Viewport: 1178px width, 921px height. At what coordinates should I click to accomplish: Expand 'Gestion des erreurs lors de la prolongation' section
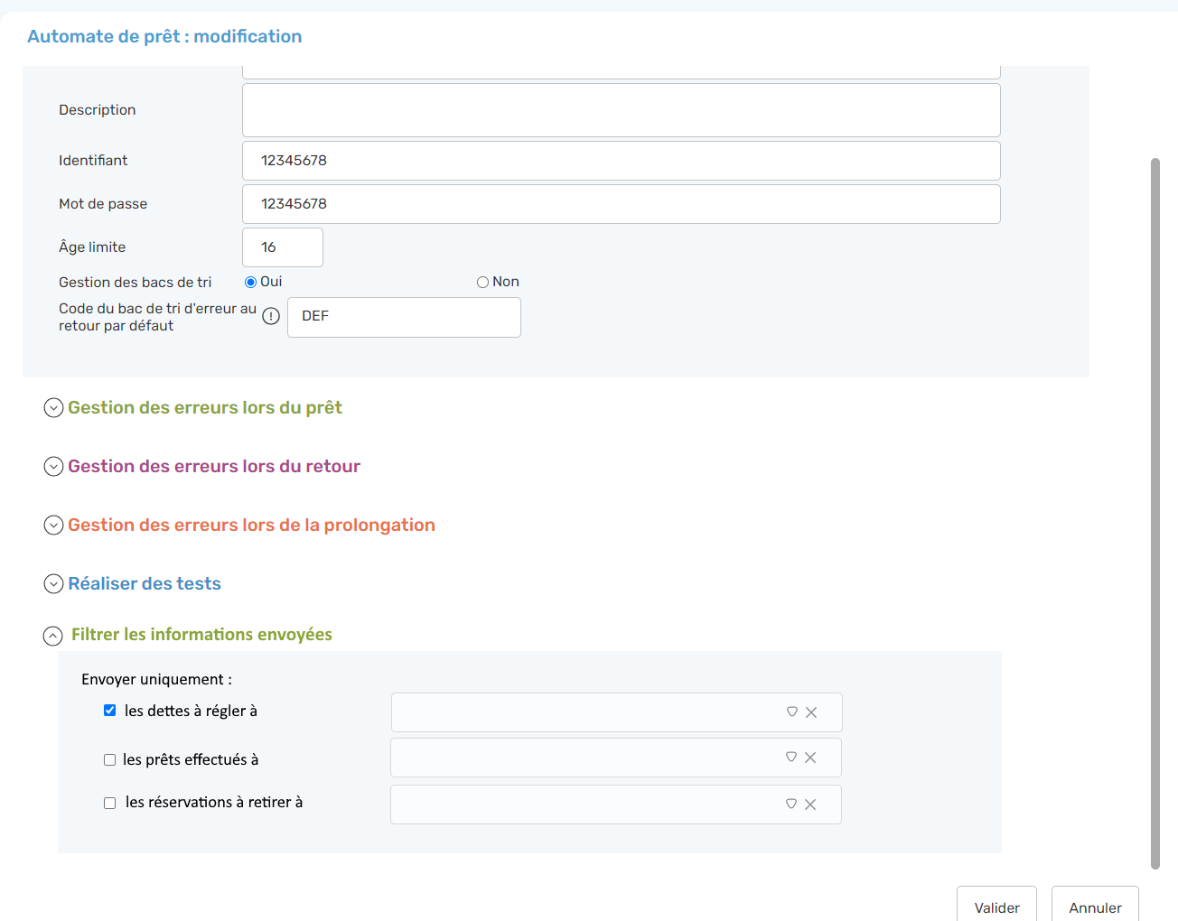tap(53, 526)
